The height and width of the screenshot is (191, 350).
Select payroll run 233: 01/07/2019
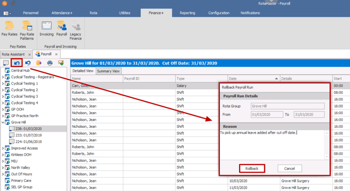[x=28, y=135]
